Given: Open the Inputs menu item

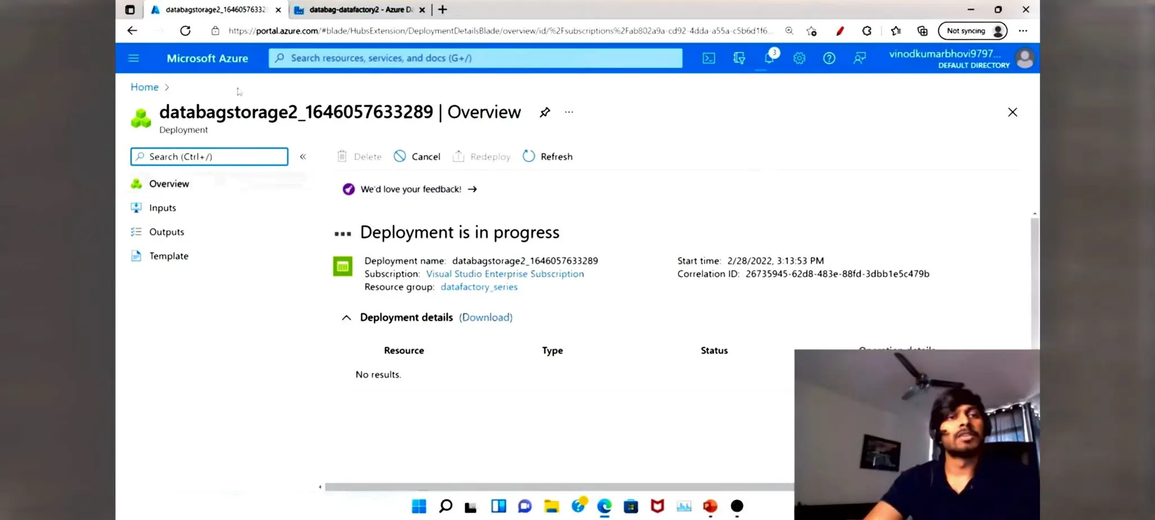Looking at the screenshot, I should [x=162, y=208].
